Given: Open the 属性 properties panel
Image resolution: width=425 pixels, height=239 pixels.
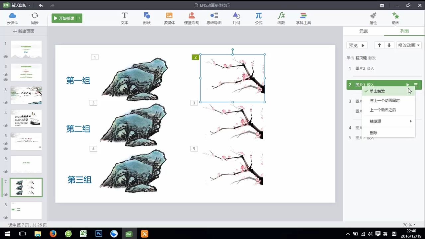Looking at the screenshot, I should [373, 18].
